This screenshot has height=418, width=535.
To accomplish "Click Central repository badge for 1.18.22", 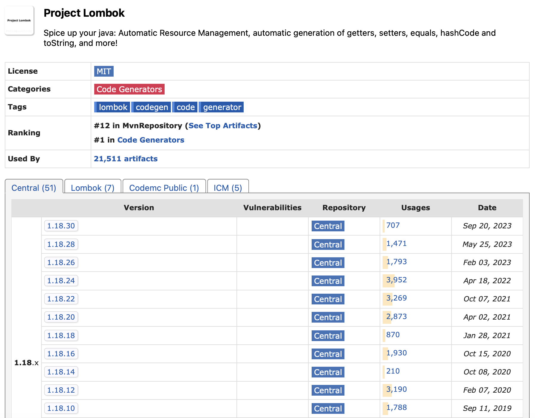I will [328, 299].
